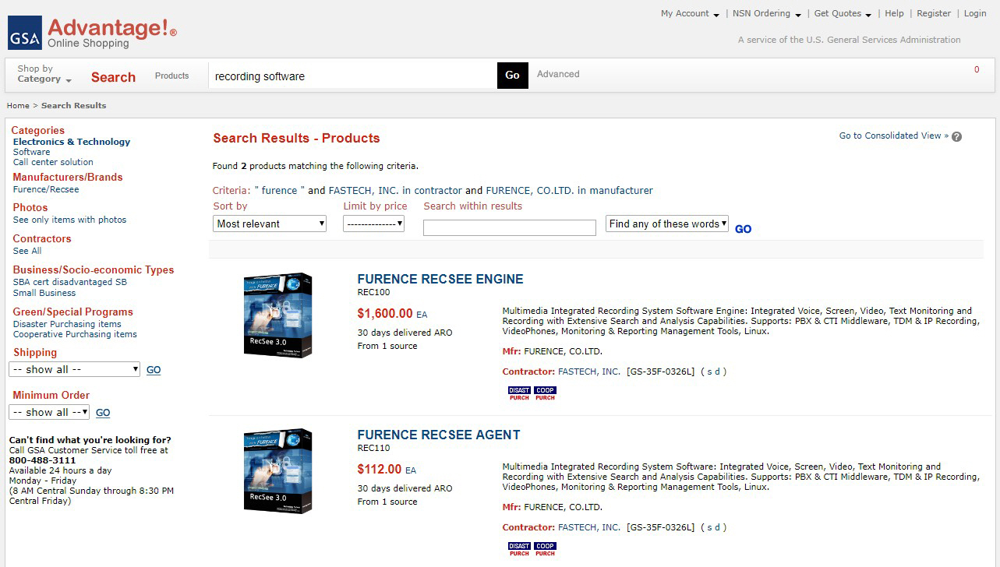1000x567 pixels.
Task: Click the REC100 part number
Action: [373, 293]
